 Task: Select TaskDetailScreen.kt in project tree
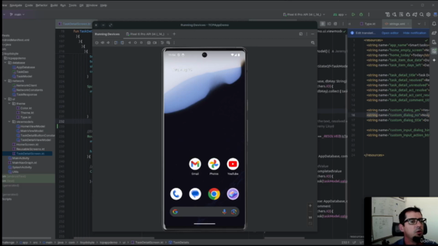click(x=30, y=154)
